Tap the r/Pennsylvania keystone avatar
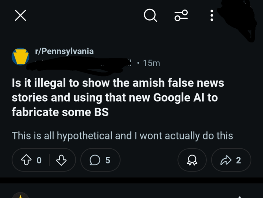Viewport: 263px width, 198px height. point(20,57)
